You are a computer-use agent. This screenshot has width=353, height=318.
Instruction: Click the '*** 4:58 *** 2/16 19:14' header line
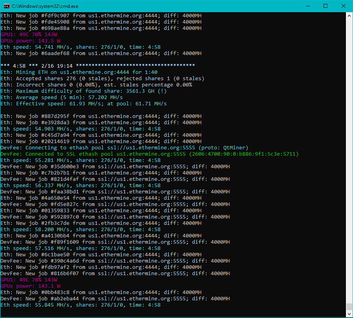(97, 66)
